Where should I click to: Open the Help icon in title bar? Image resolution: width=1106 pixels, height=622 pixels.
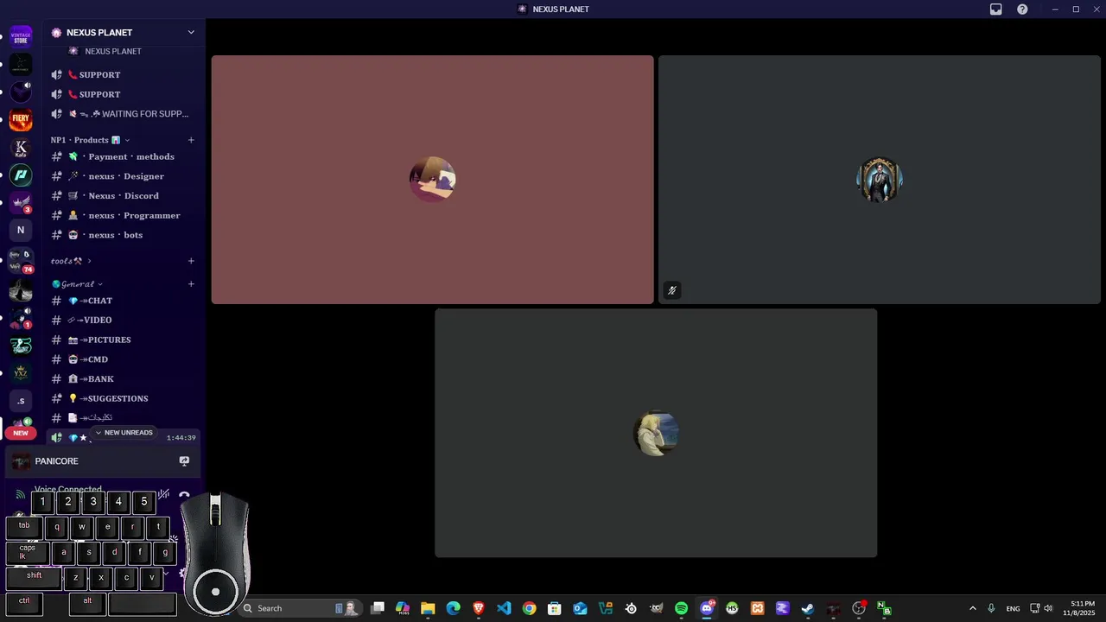pyautogui.click(x=1022, y=10)
